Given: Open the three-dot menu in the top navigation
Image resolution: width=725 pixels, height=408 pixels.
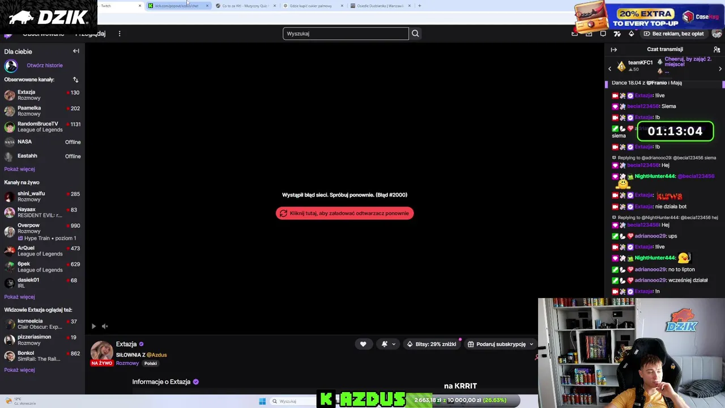Looking at the screenshot, I should click(x=120, y=33).
